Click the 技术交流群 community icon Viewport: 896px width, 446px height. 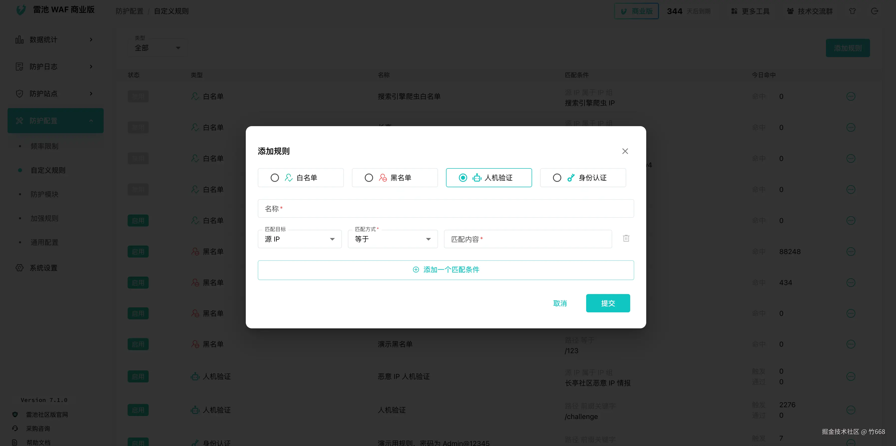(790, 11)
